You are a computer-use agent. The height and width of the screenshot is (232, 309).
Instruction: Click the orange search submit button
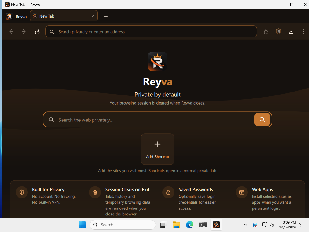click(262, 120)
